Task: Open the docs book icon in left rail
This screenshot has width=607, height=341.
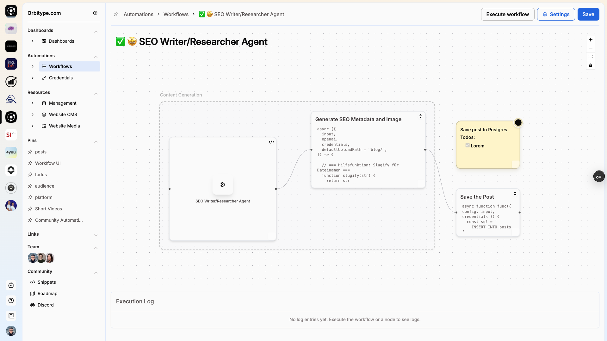Action: (11, 316)
